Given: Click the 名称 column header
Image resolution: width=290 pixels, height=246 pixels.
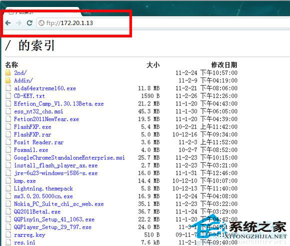Looking at the screenshot, I should pyautogui.click(x=11, y=65).
